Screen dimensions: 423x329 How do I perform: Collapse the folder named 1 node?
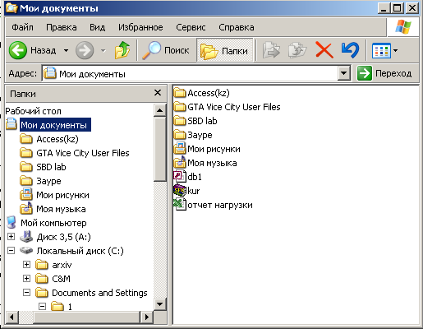[x=42, y=306]
